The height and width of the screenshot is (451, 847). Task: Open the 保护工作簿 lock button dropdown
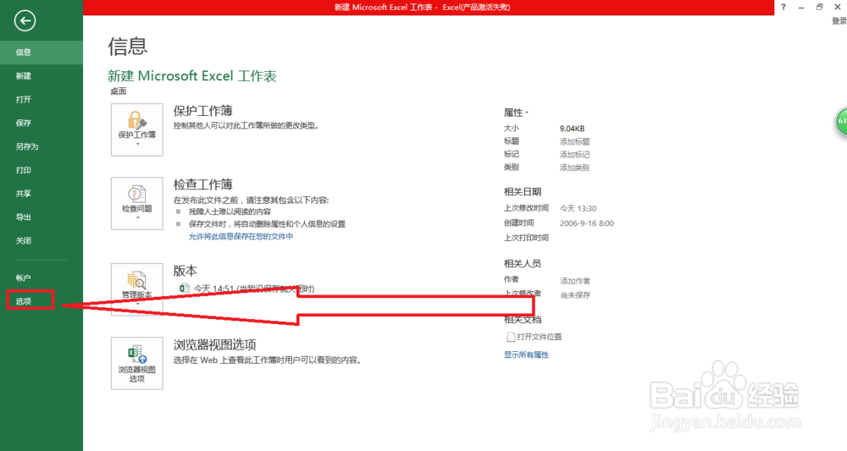136,130
